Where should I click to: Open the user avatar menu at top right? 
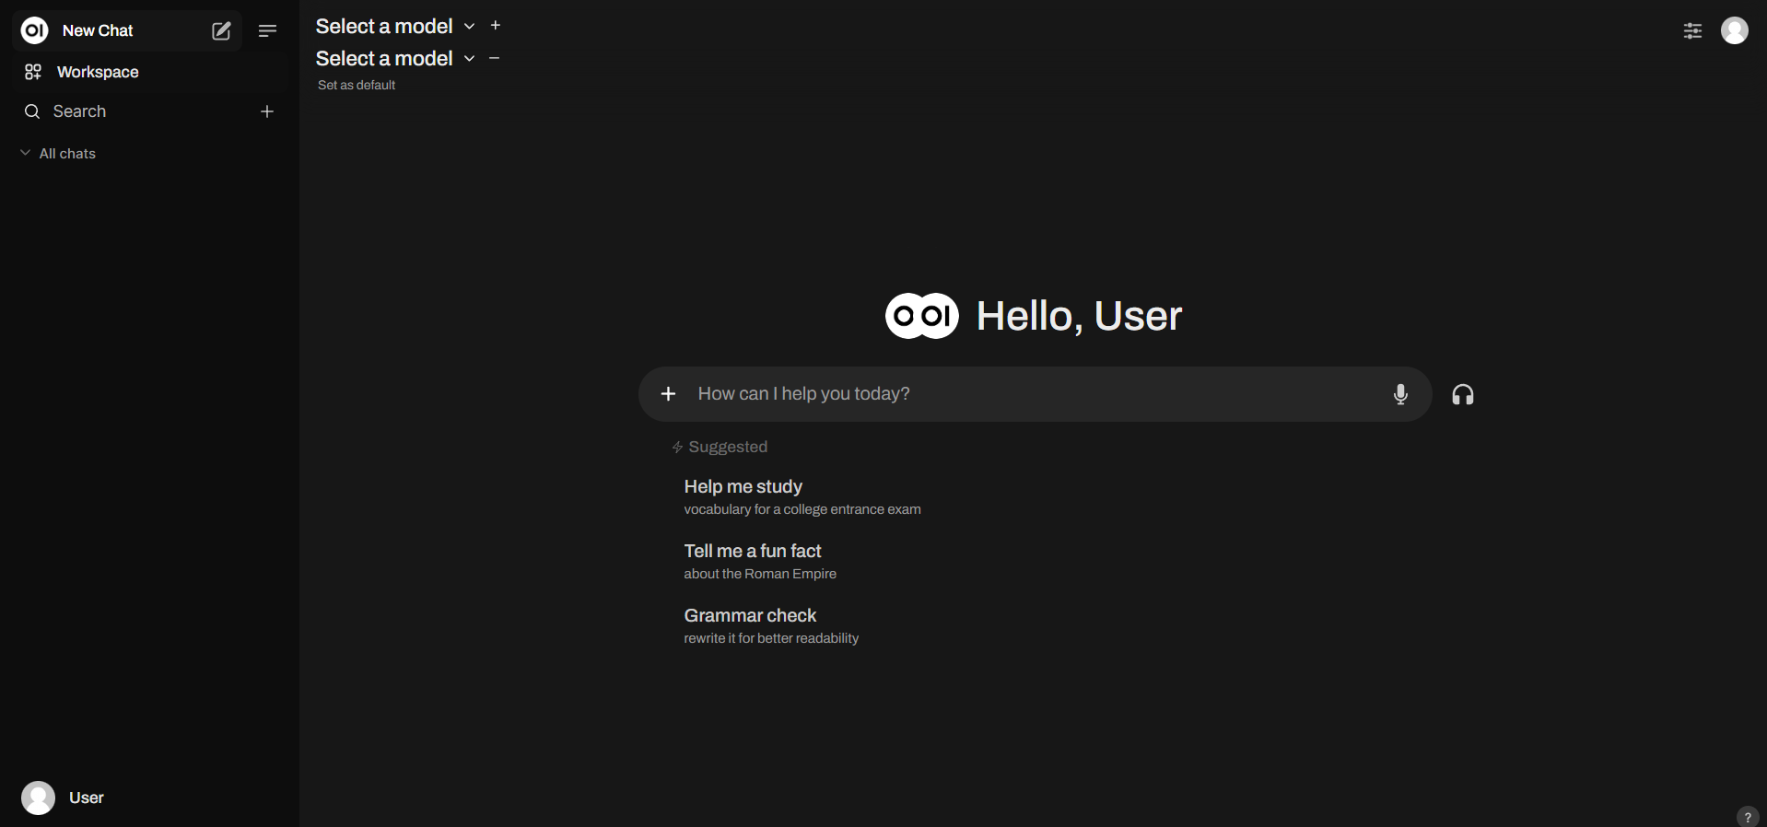tap(1734, 31)
